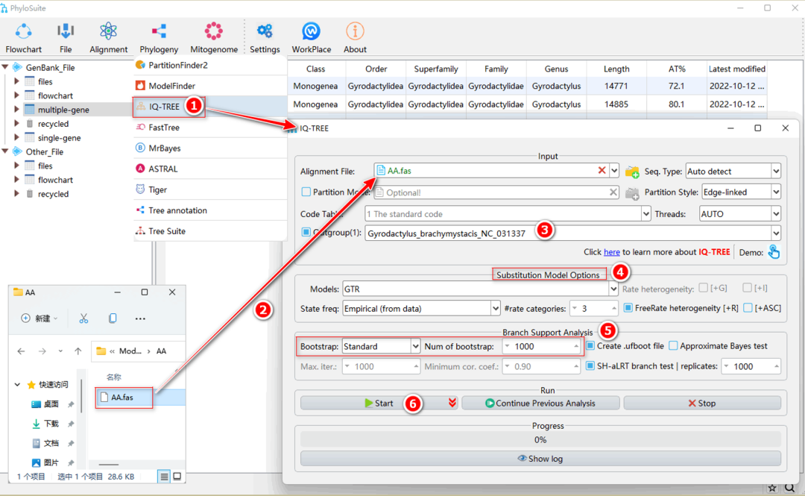Click the add partition file icon
Image resolution: width=805 pixels, height=496 pixels.
click(x=632, y=193)
